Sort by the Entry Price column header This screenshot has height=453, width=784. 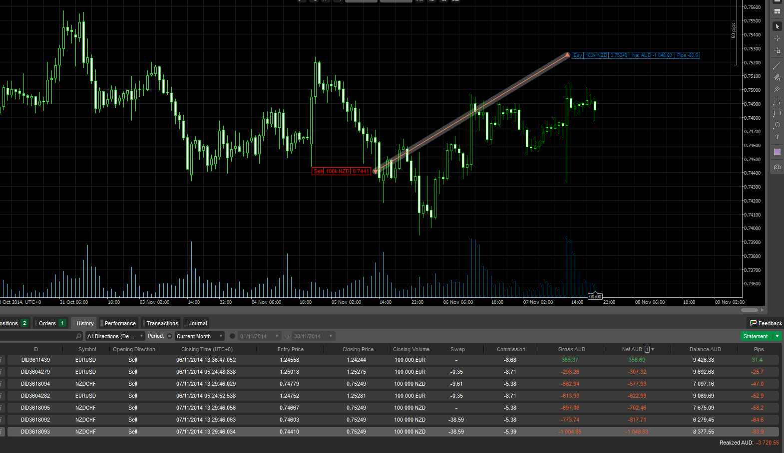click(x=291, y=349)
